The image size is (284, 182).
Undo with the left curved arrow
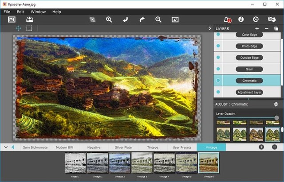point(125,19)
